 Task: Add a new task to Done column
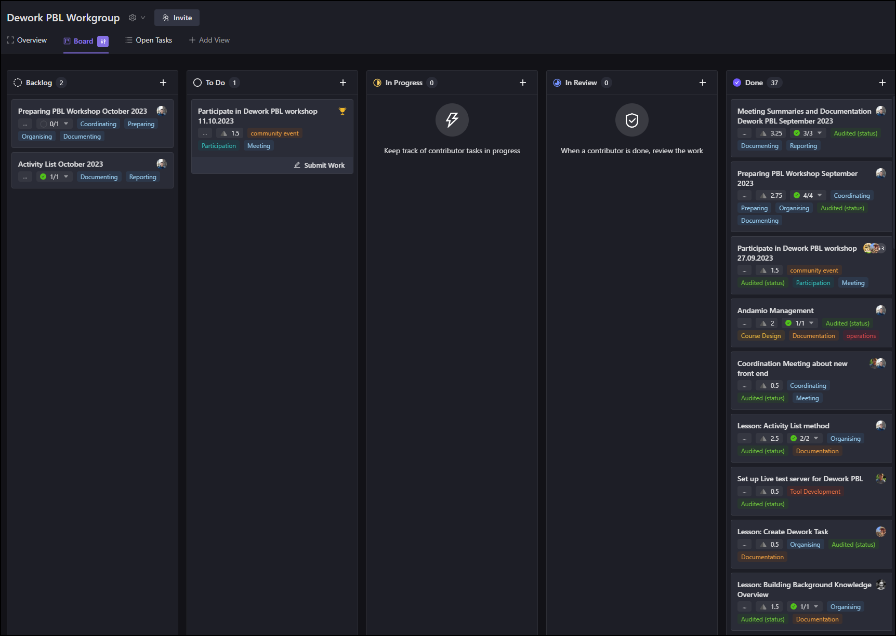point(882,83)
